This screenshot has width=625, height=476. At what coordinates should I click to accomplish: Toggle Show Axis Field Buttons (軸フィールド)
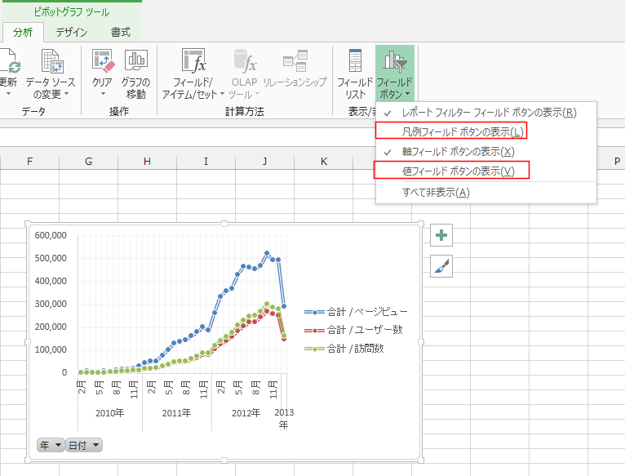486,152
